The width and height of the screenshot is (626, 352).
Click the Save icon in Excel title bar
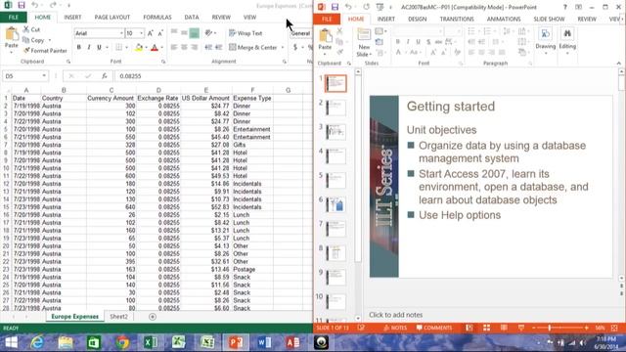pyautogui.click(x=22, y=5)
